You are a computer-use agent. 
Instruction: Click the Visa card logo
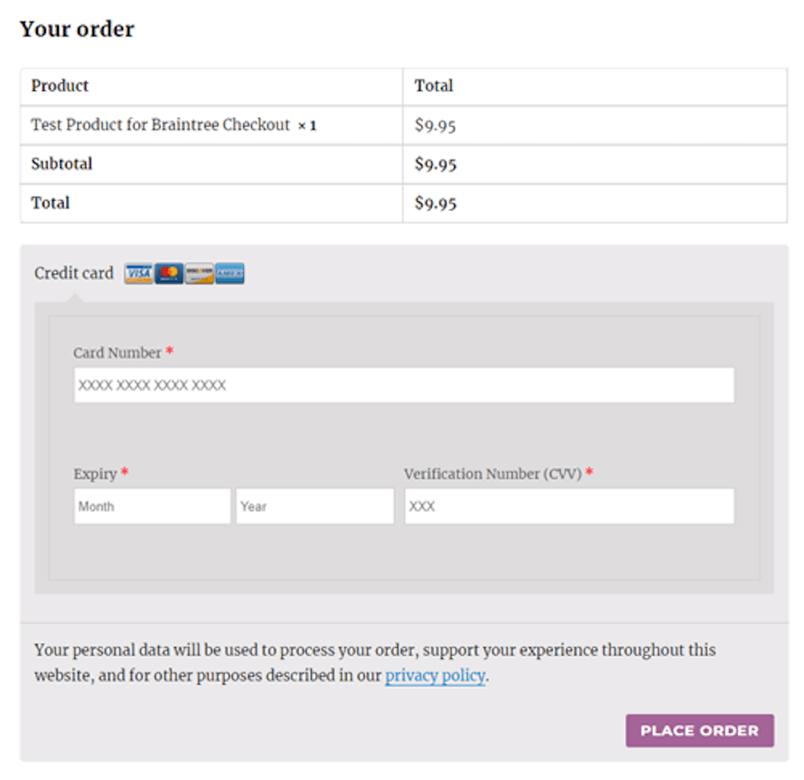(x=138, y=273)
